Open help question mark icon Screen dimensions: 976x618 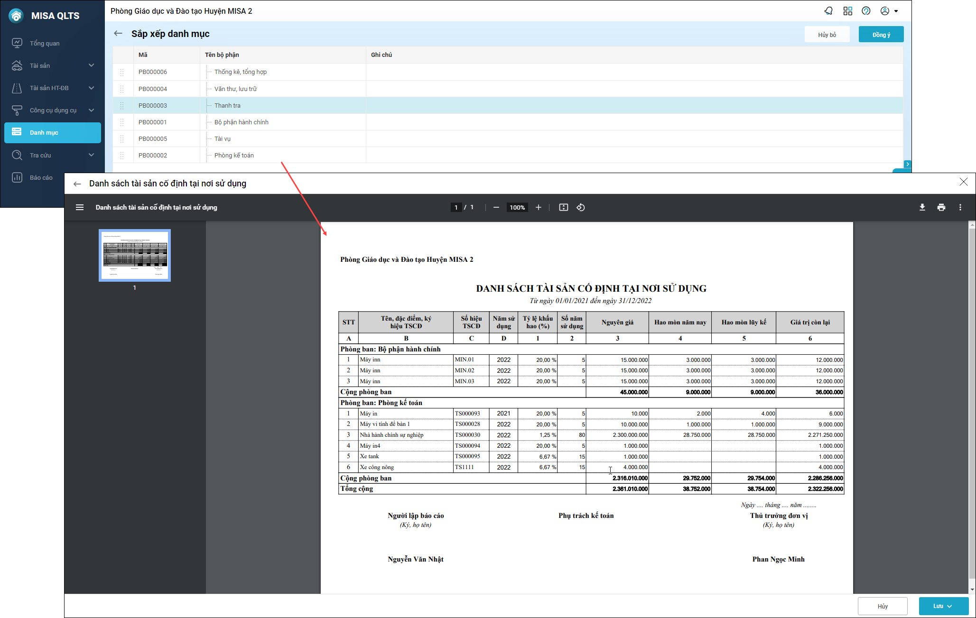point(866,11)
